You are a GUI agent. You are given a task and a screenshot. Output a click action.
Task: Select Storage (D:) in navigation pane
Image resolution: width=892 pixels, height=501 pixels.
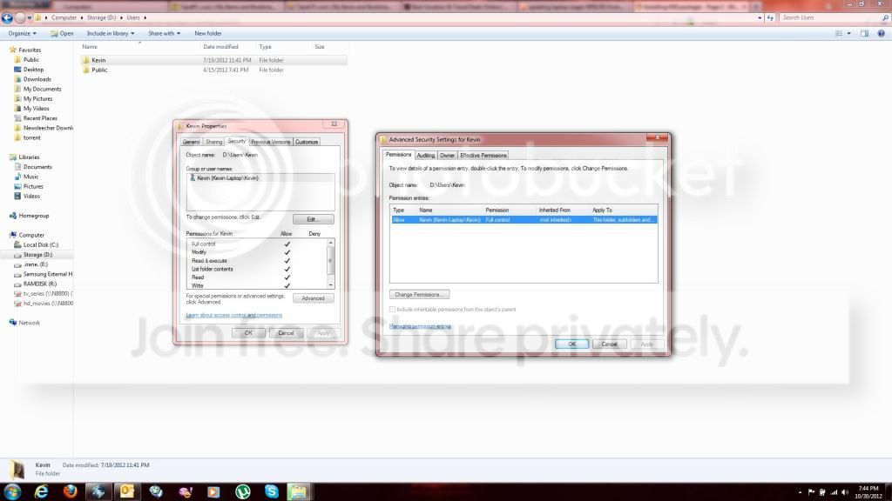click(37, 255)
